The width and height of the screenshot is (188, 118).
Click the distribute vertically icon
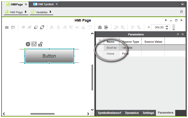tap(106, 27)
